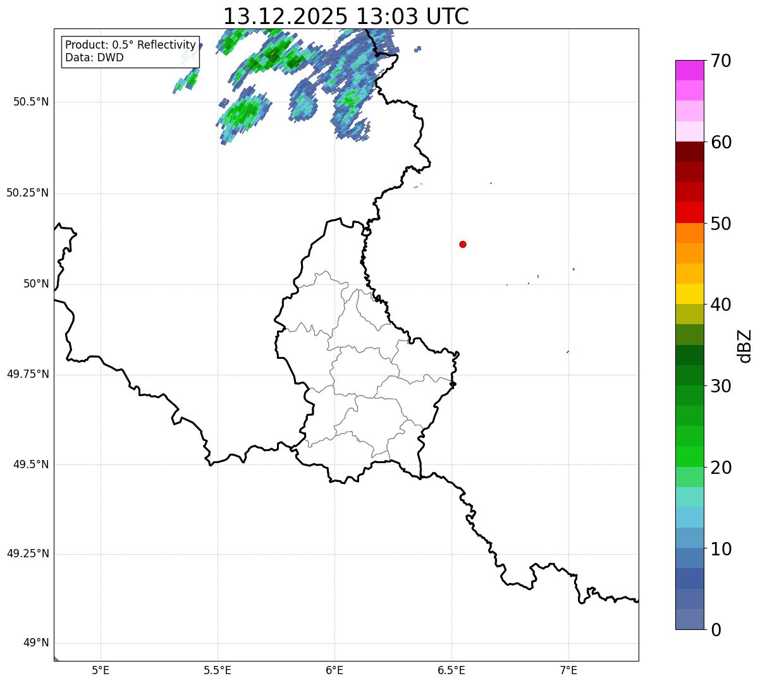Click the longitude label 5.5°E
The width and height of the screenshot is (760, 683).
pos(218,670)
